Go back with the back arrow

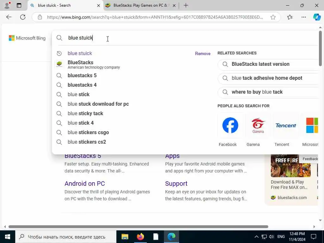click(9, 17)
